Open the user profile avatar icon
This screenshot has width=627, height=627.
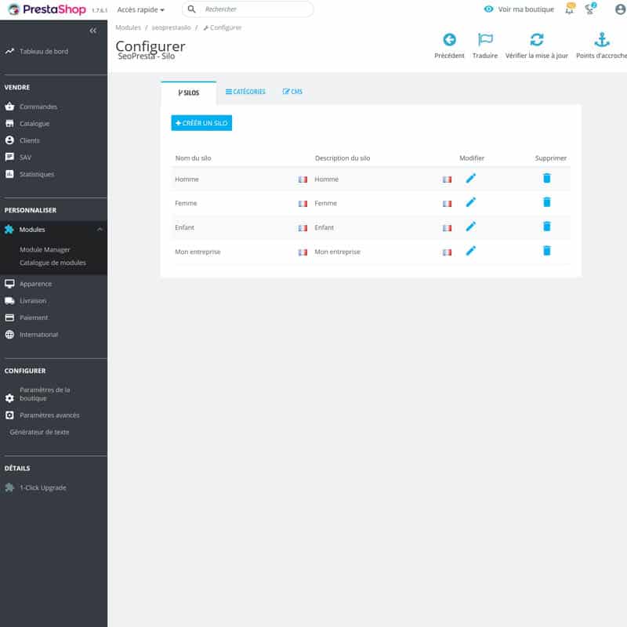pyautogui.click(x=620, y=9)
